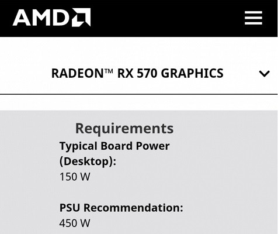
Task: Click the AMD wordmark lettering
Action: 41,18
